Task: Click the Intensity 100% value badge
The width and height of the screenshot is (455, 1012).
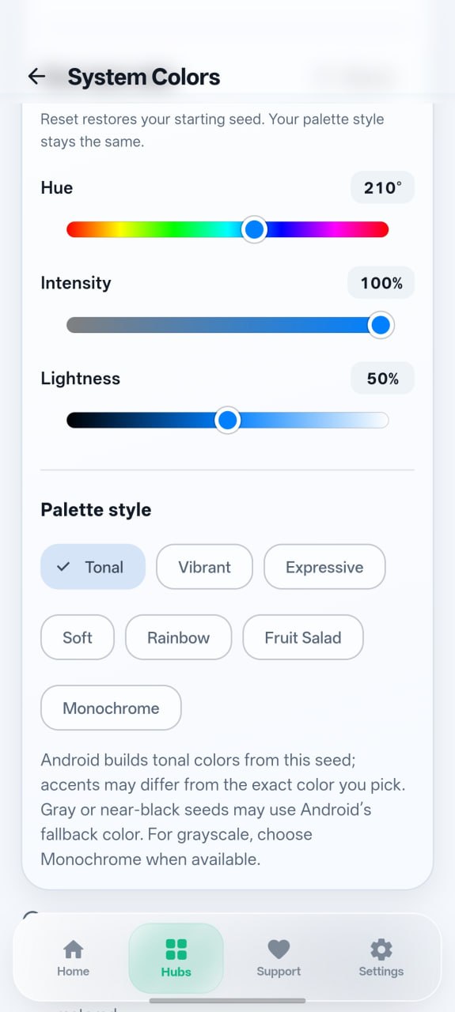Action: tap(381, 283)
